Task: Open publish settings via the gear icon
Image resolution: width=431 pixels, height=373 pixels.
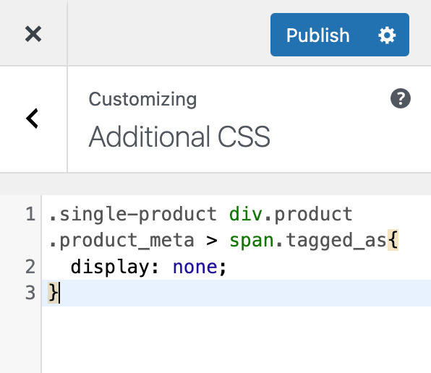Action: 387,35
